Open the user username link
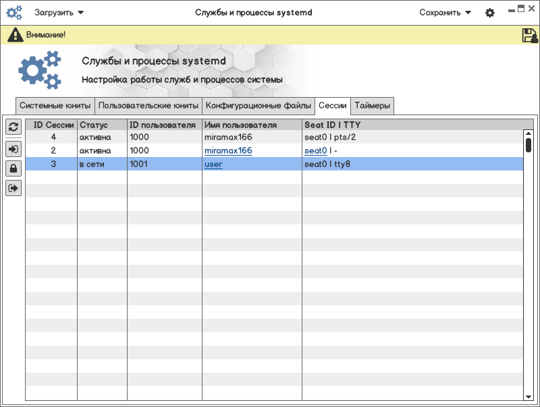This screenshot has height=407, width=540. click(213, 164)
